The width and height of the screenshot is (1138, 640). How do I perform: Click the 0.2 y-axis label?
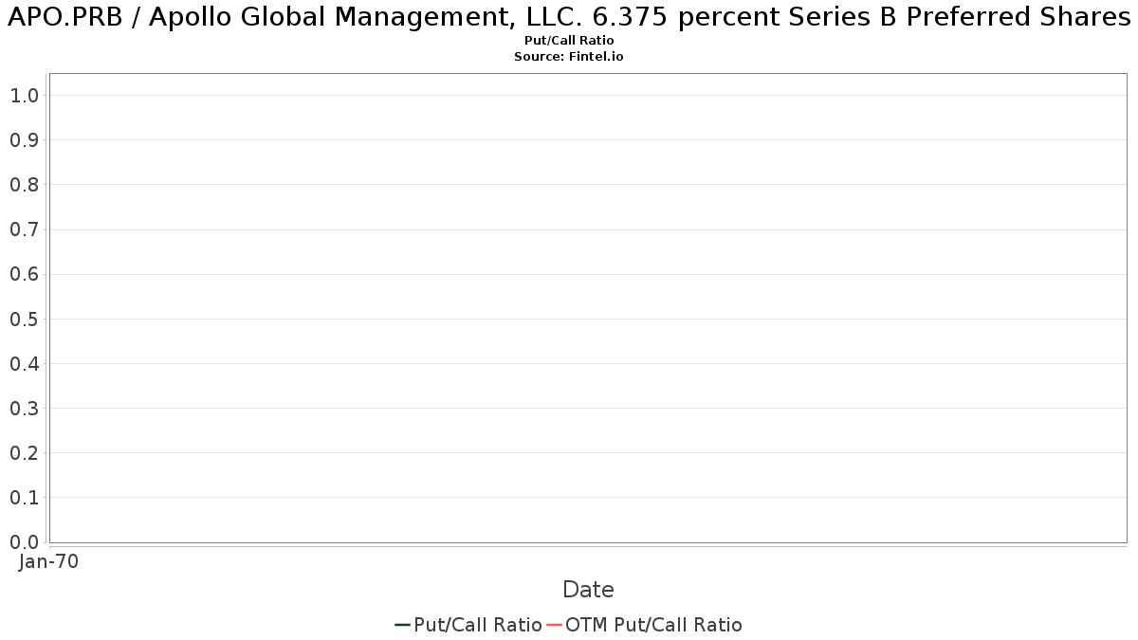point(24,453)
